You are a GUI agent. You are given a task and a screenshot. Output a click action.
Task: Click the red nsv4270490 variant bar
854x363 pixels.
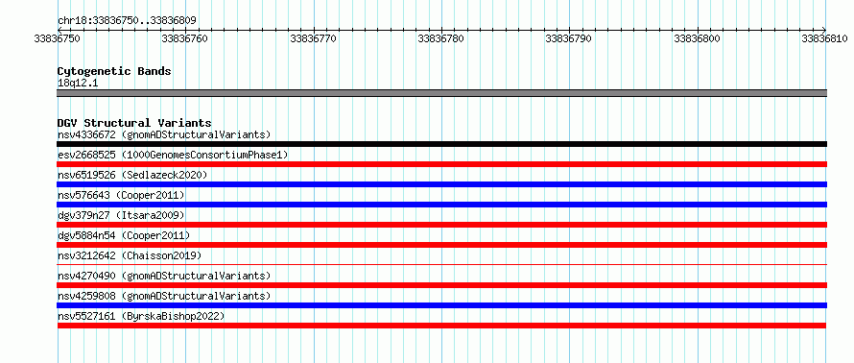click(x=441, y=285)
